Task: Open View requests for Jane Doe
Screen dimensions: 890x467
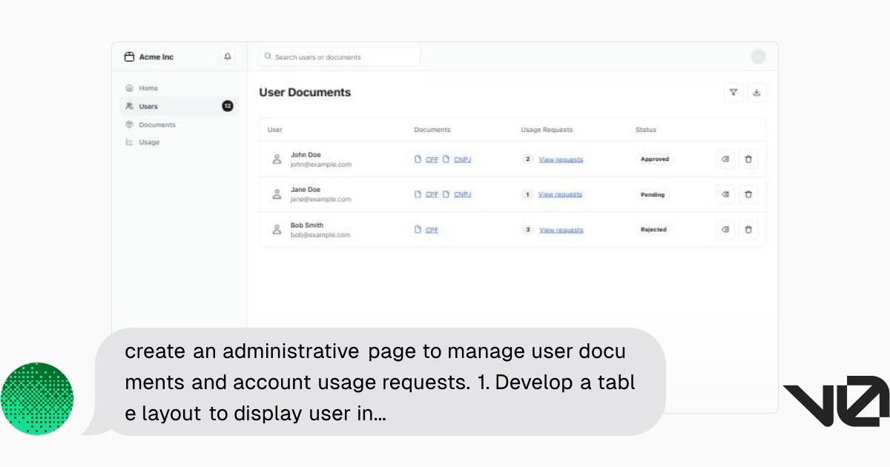Action: [561, 194]
